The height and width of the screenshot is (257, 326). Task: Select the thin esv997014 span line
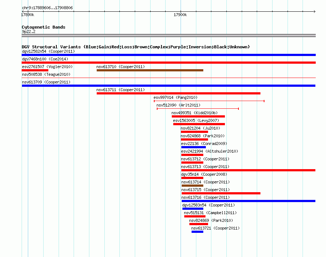[209, 101]
